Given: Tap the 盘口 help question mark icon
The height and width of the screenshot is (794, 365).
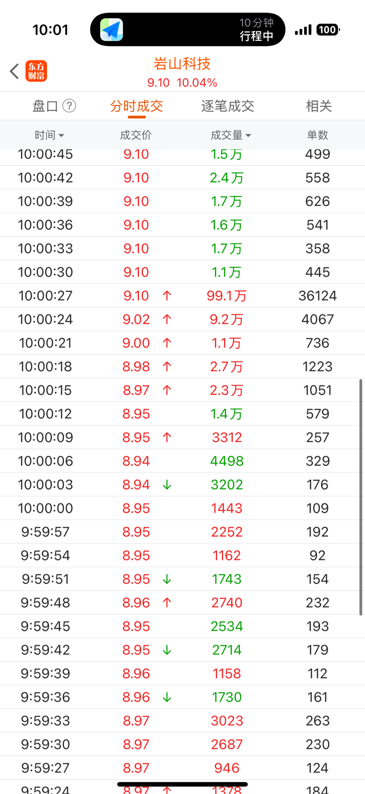Looking at the screenshot, I should pos(69,106).
